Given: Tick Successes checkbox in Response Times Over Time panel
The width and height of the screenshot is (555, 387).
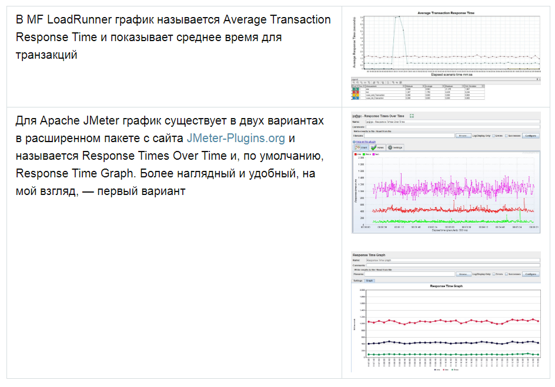Looking at the screenshot, I should pos(507,136).
